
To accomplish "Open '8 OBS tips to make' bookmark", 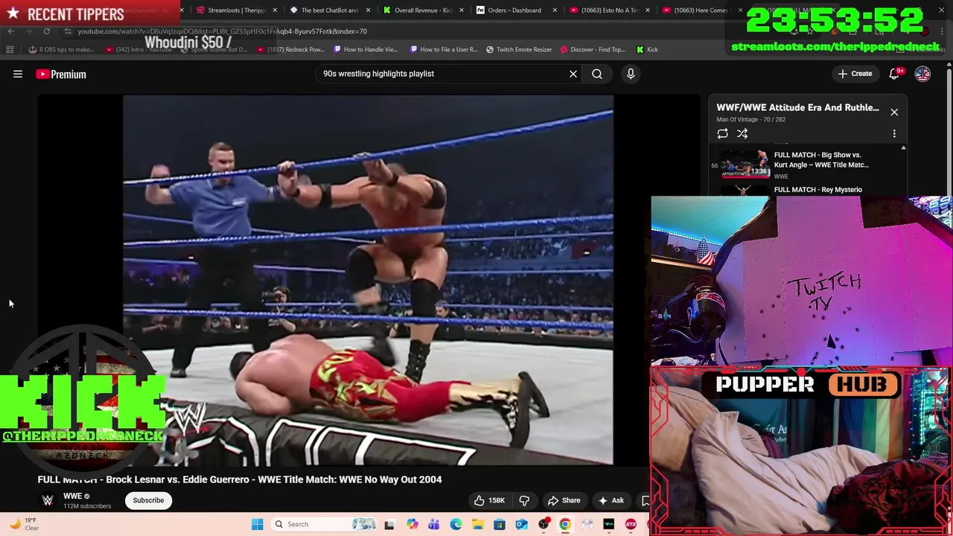I will (62, 50).
